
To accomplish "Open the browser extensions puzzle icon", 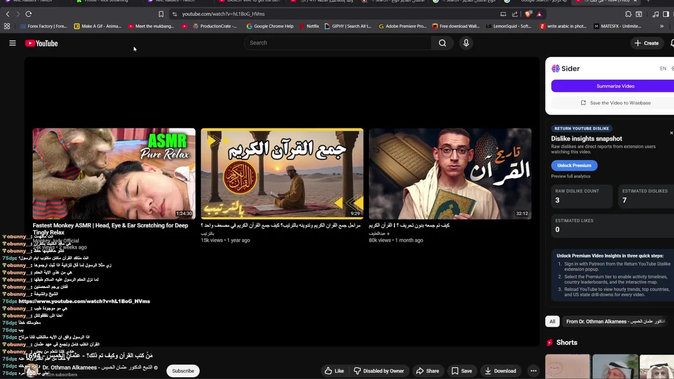I will point(628,14).
